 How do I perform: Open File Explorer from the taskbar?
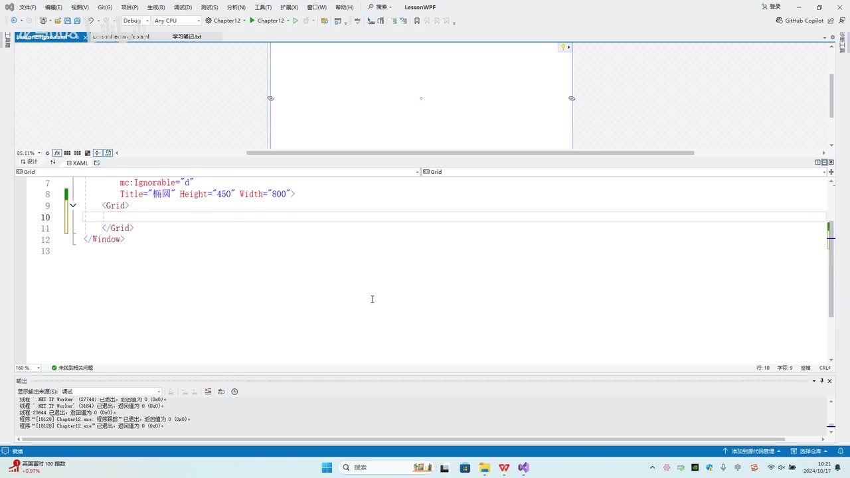[485, 467]
